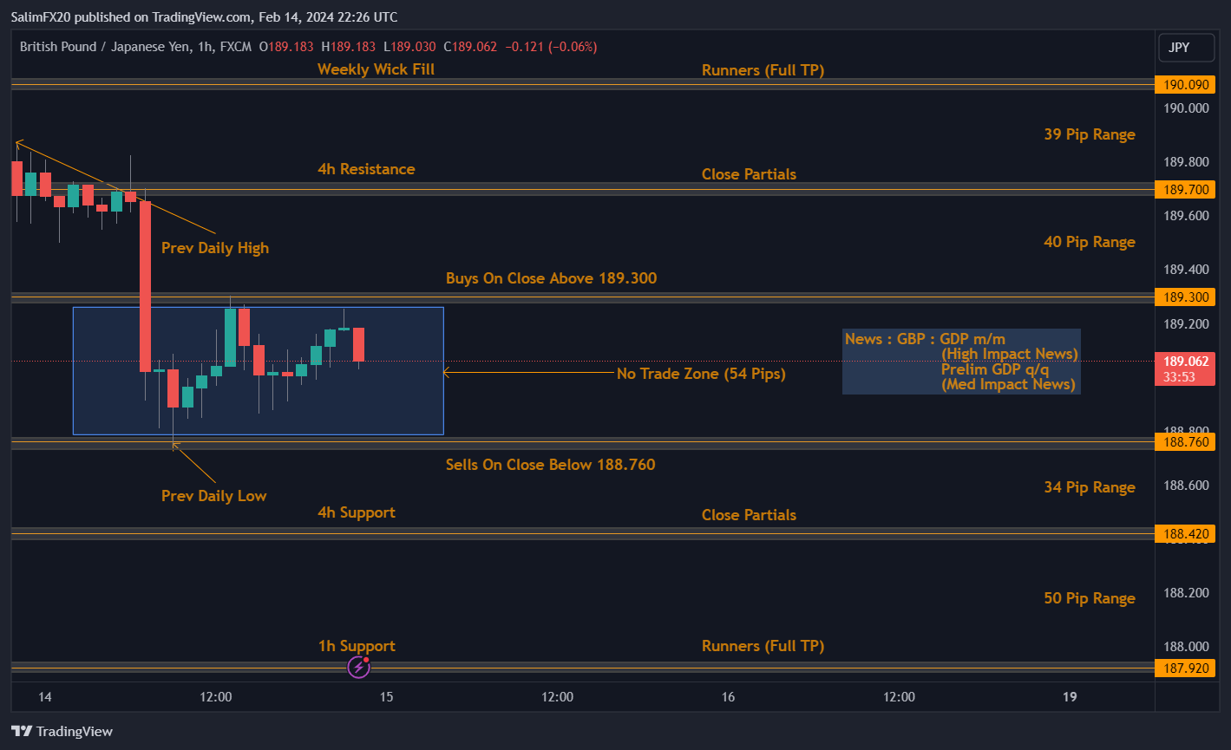Click the date label 16 on time axis
Screen dimensions: 1231x750
[728, 697]
